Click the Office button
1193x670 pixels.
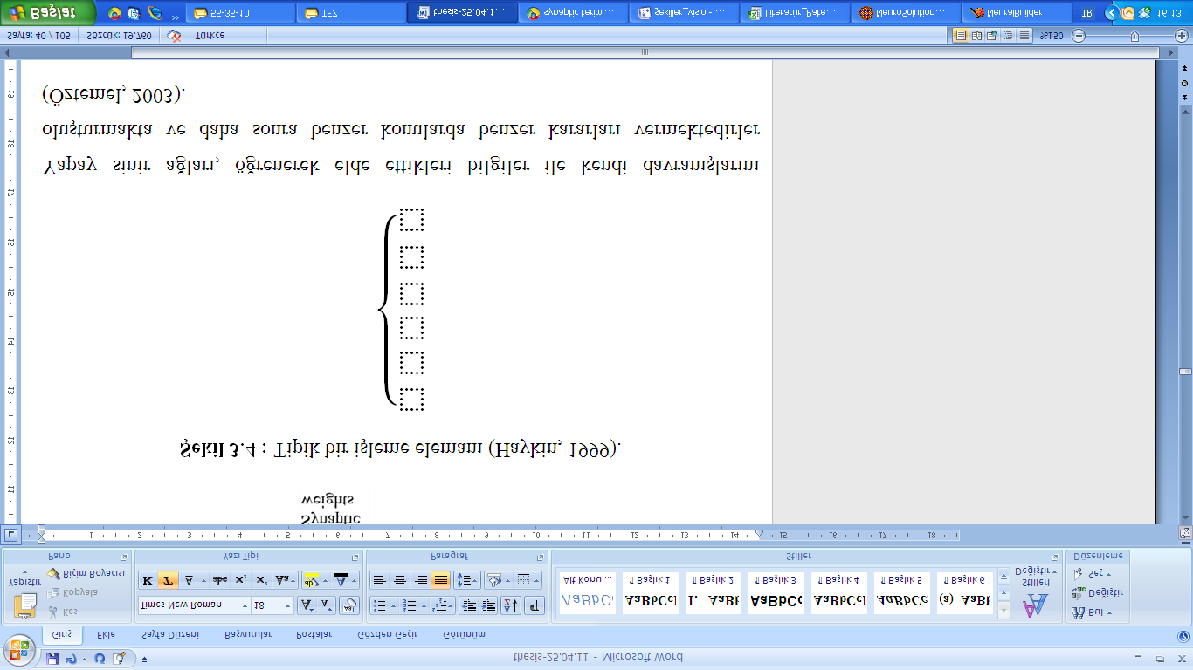point(19,649)
